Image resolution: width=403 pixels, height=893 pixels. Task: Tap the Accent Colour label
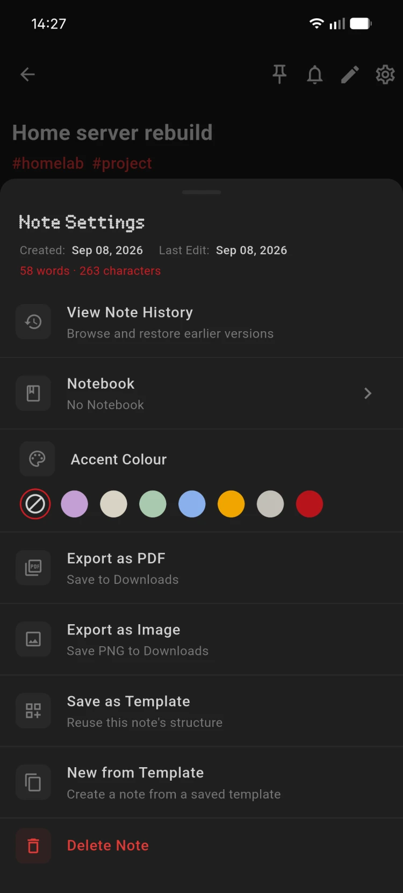coord(119,460)
